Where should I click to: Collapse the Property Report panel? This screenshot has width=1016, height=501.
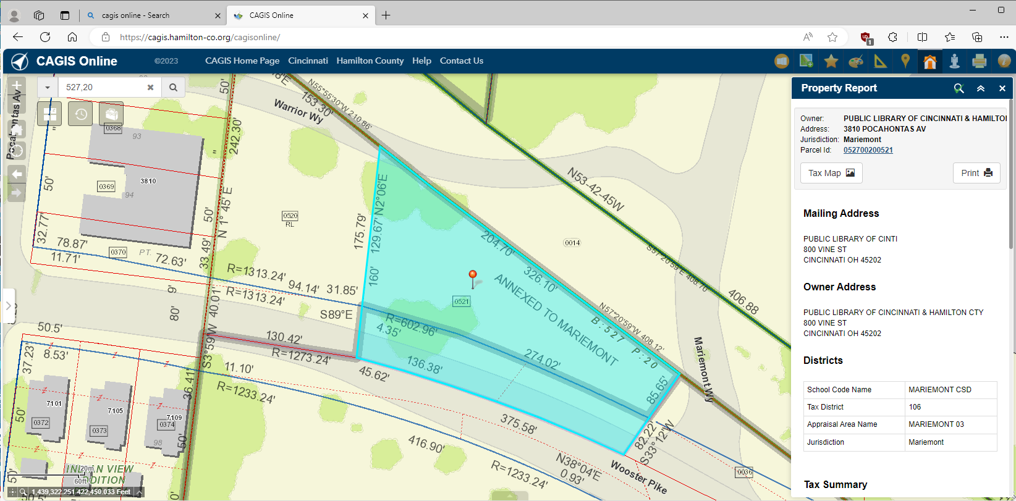tap(981, 88)
